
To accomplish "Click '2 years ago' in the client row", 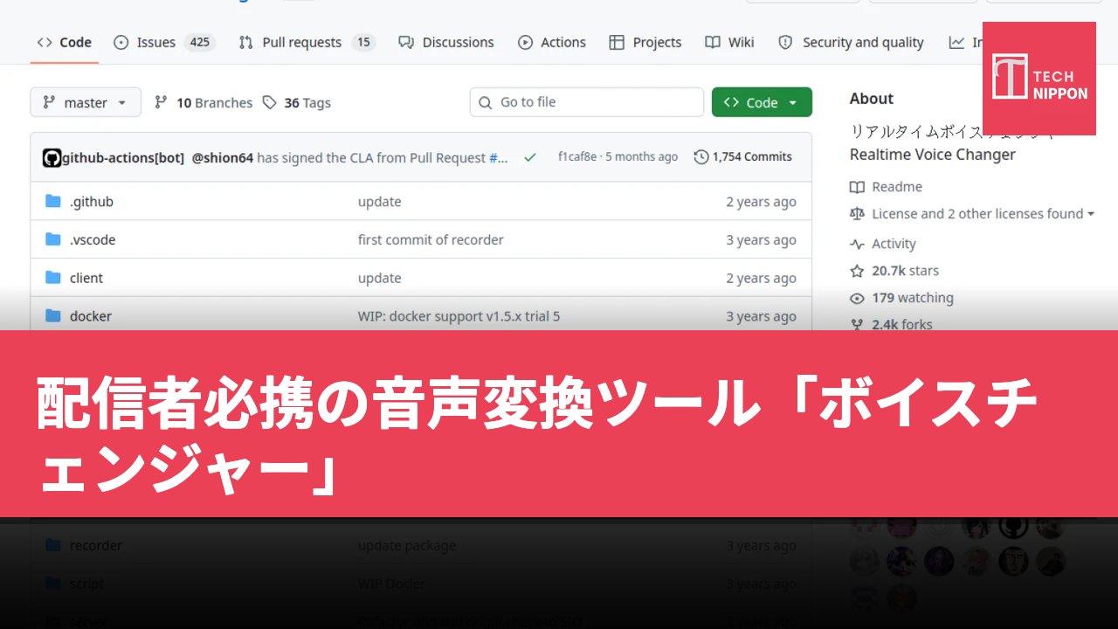I will [x=762, y=278].
